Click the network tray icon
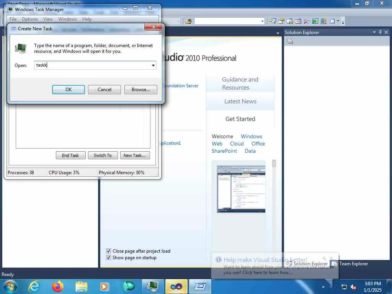 click(344, 287)
